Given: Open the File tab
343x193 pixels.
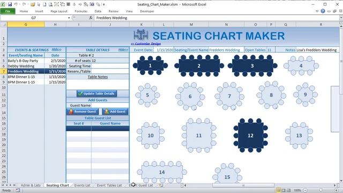Looking at the screenshot, I should (8, 11).
